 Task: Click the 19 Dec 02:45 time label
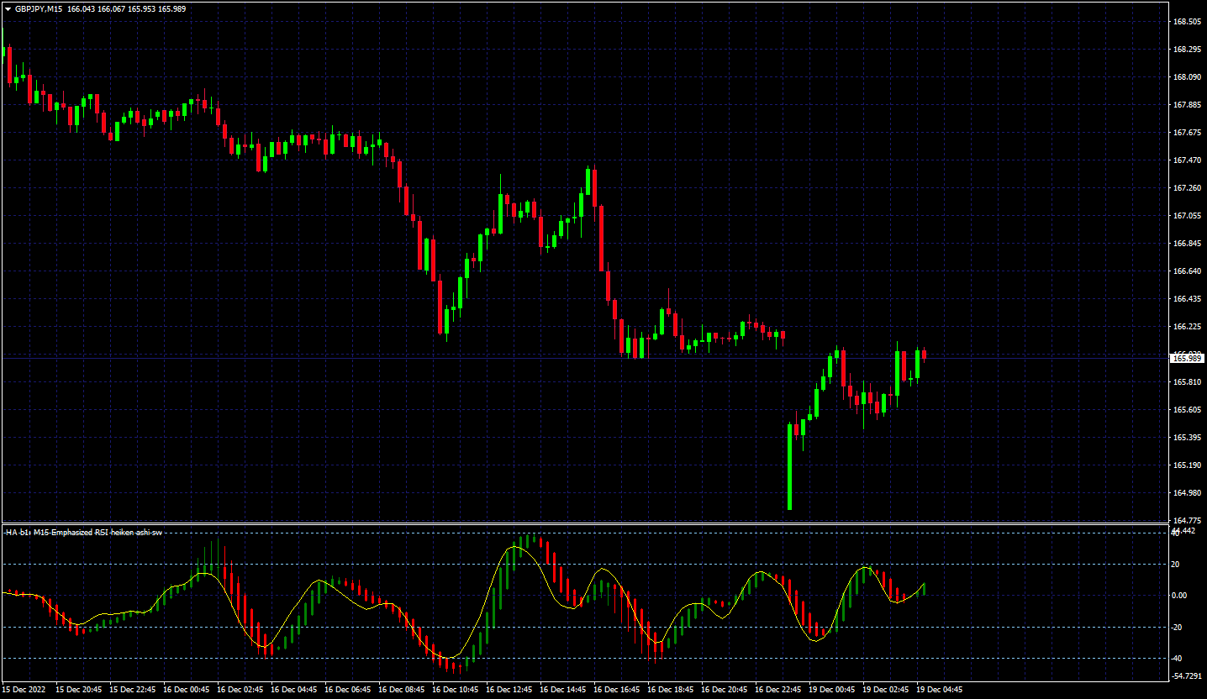886,690
